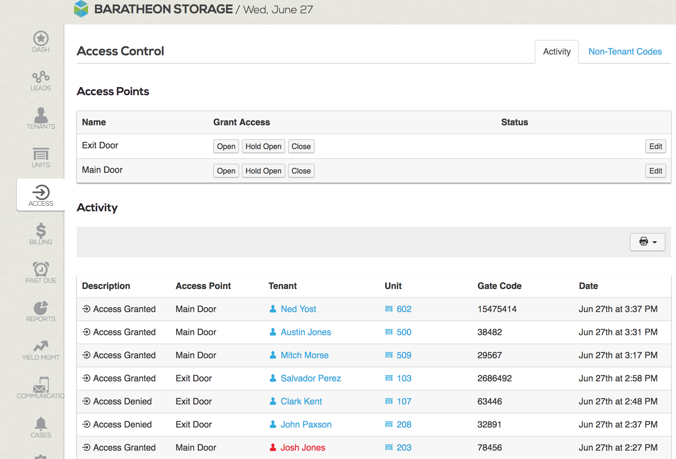Go to Leads in the sidebar
Viewport: 676px width, 459px height.
pos(41,80)
